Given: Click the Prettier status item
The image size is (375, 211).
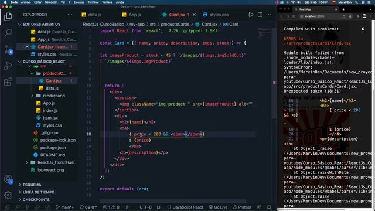Looking at the screenshot, I should (242, 207).
